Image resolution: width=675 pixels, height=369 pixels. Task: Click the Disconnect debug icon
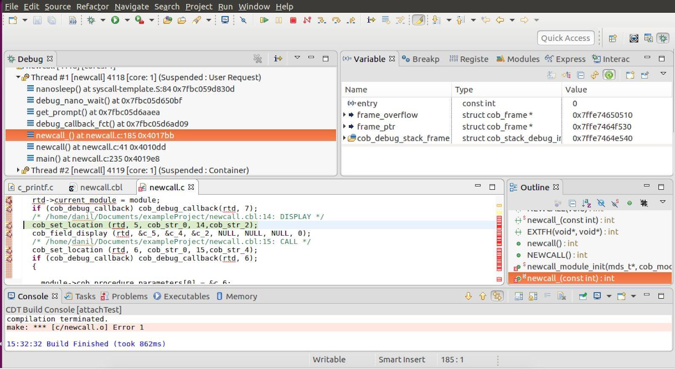coord(307,20)
